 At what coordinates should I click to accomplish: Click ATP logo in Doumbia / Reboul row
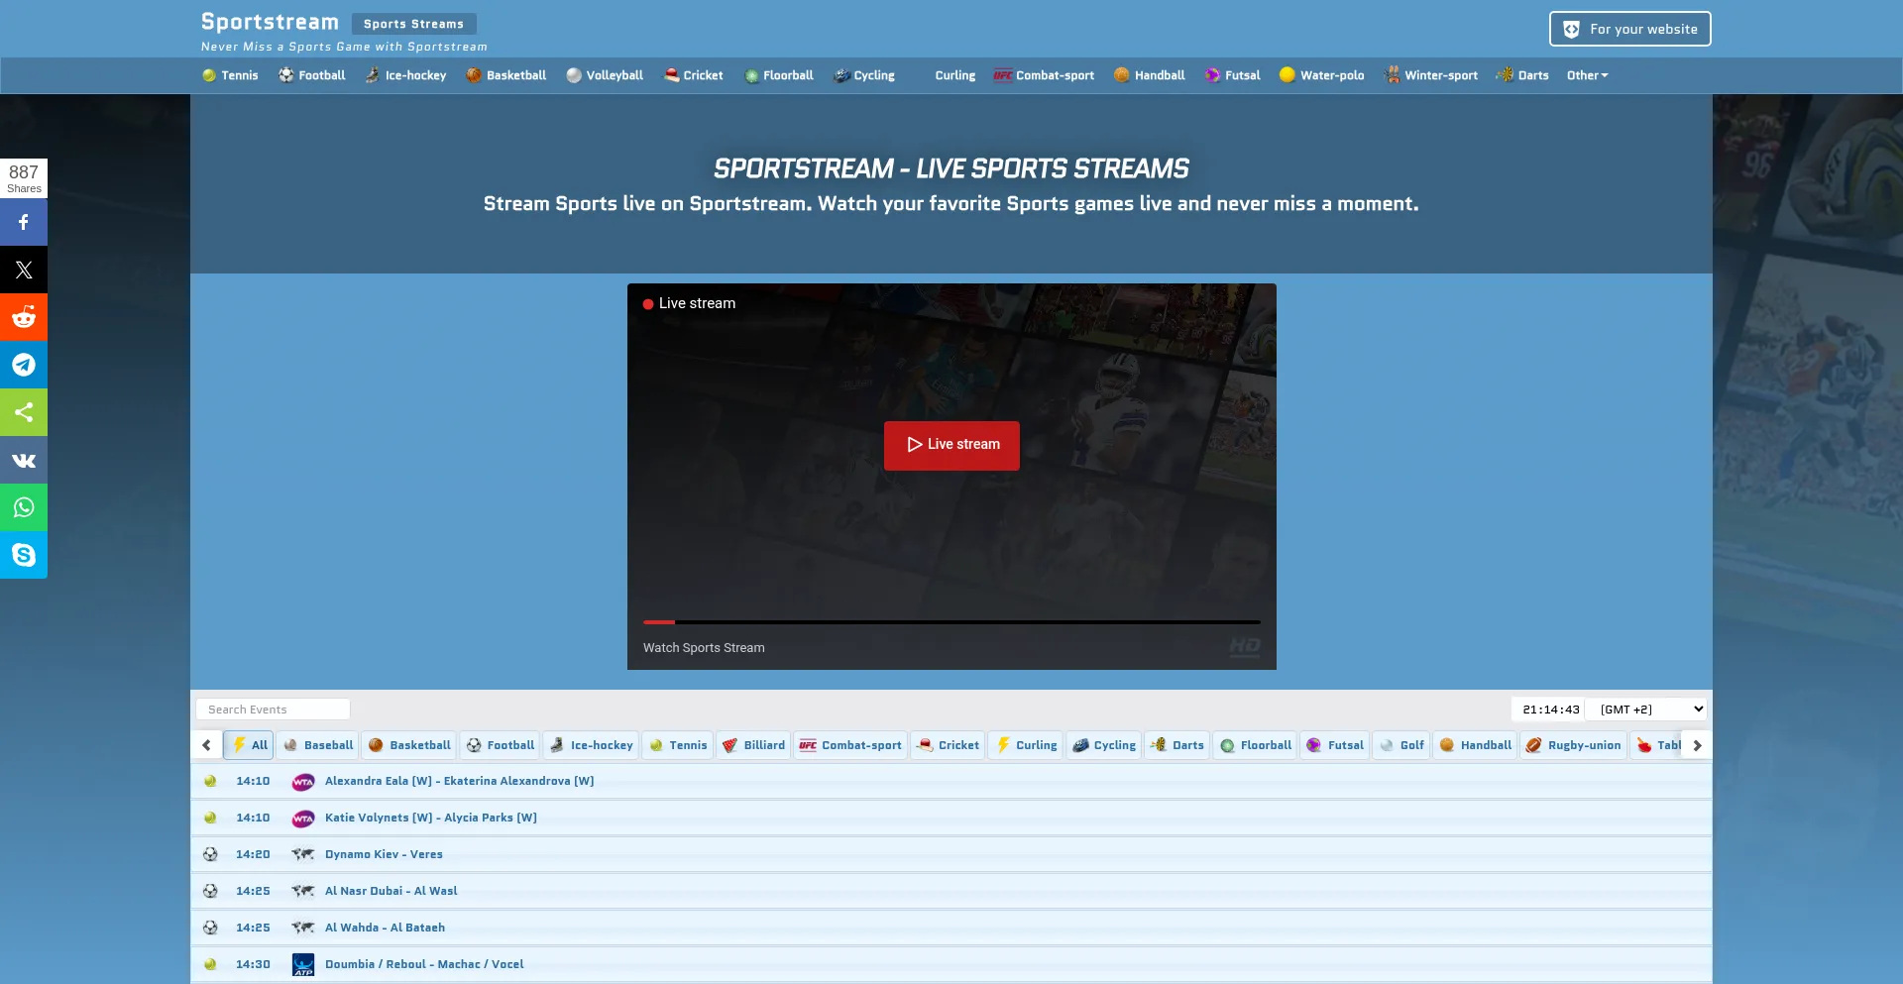(x=303, y=964)
